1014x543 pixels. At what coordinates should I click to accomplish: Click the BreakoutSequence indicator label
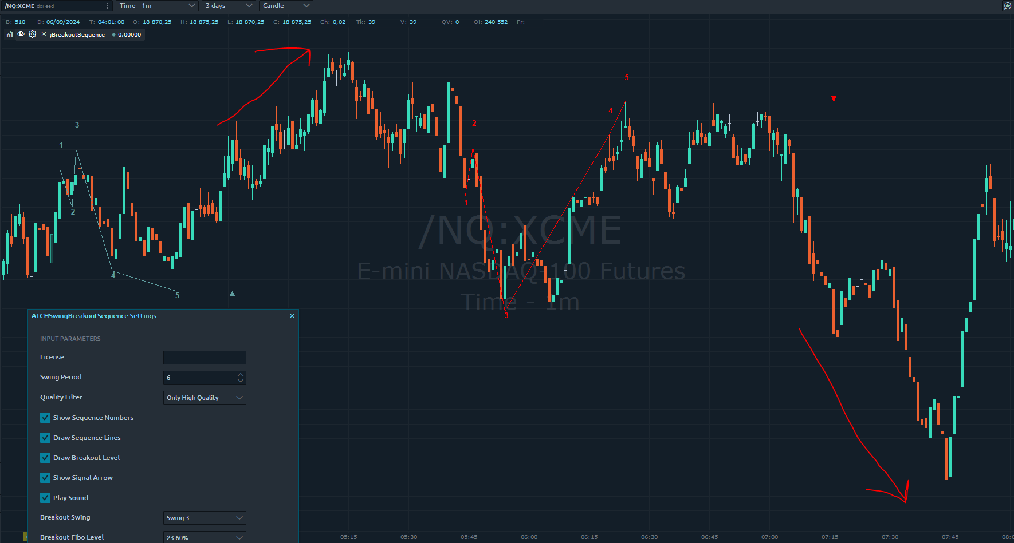[77, 35]
